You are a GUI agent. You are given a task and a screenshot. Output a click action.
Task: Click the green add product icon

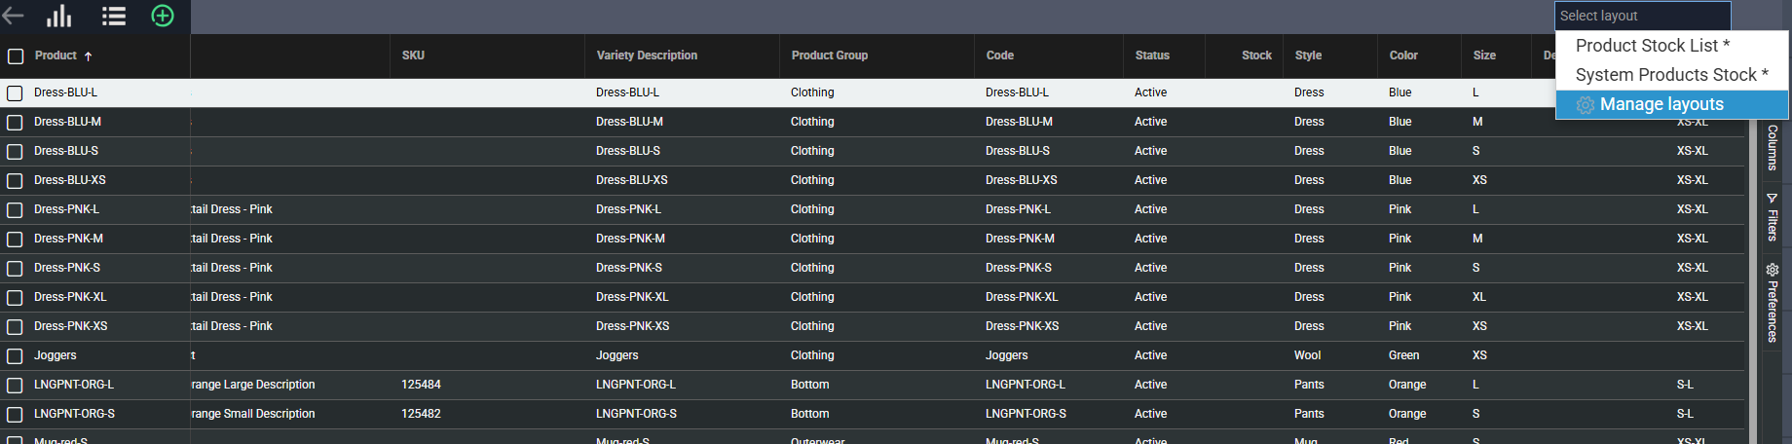pyautogui.click(x=163, y=16)
